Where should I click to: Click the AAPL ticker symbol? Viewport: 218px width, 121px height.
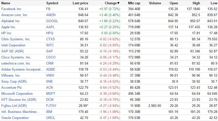coord(50,27)
